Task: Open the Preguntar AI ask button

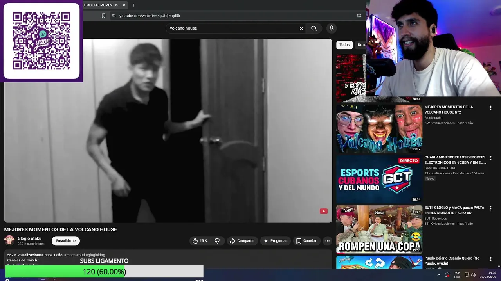Action: click(x=275, y=241)
